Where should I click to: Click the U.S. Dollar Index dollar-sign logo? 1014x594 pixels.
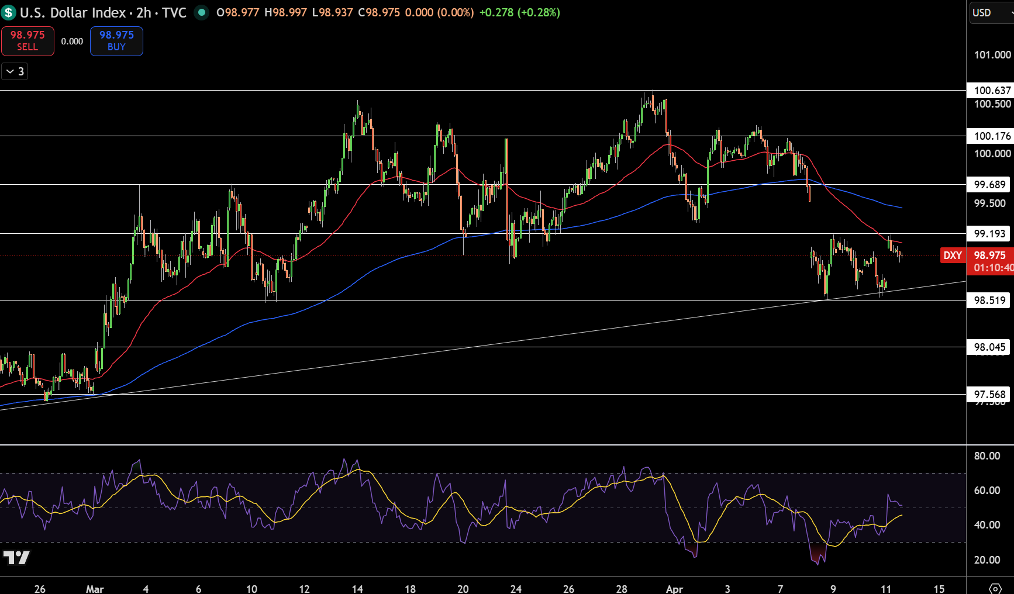click(x=8, y=12)
